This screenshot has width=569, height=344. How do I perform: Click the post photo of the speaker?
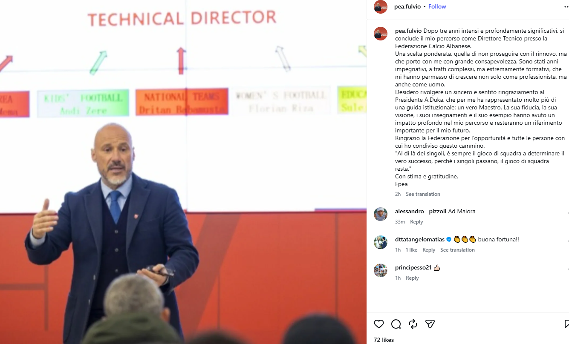pyautogui.click(x=183, y=172)
